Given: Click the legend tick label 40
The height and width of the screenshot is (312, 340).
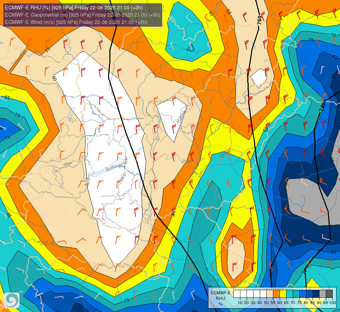Looking at the screenshot, I should coord(260,303).
